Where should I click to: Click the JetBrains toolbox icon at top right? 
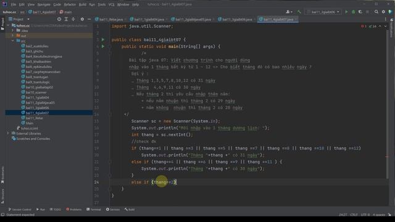(391, 12)
